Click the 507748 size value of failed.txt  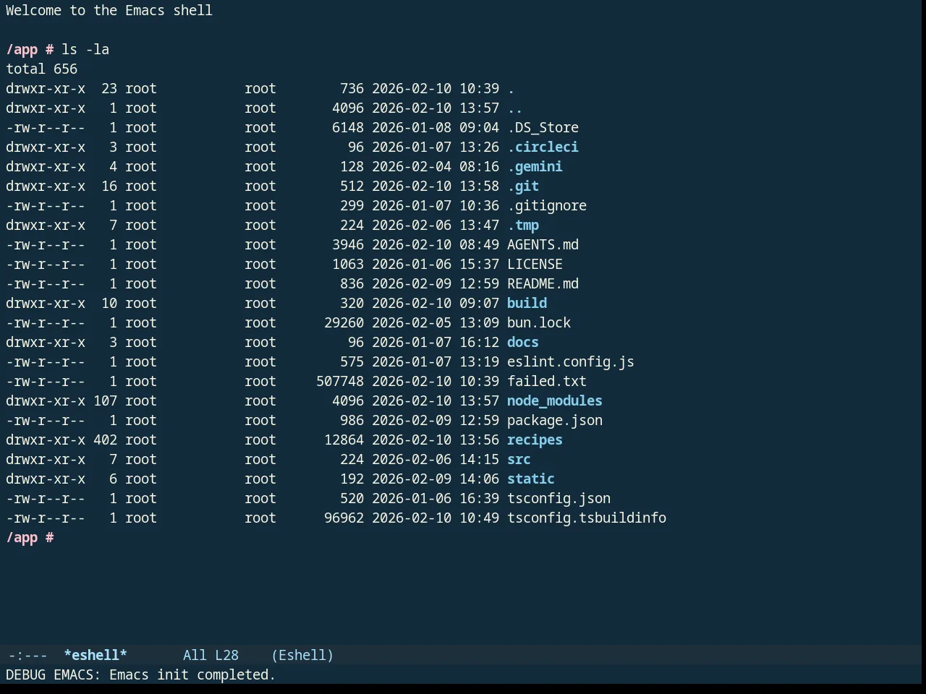point(340,381)
